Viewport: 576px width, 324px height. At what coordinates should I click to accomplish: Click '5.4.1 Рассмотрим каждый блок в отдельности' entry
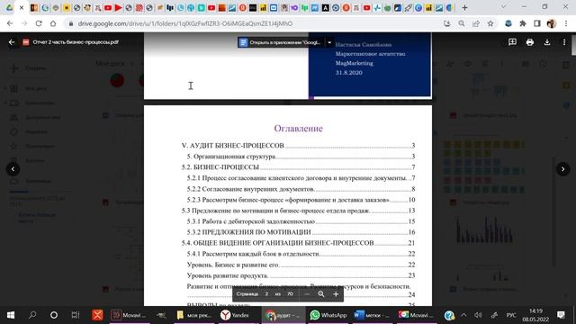click(x=301, y=254)
